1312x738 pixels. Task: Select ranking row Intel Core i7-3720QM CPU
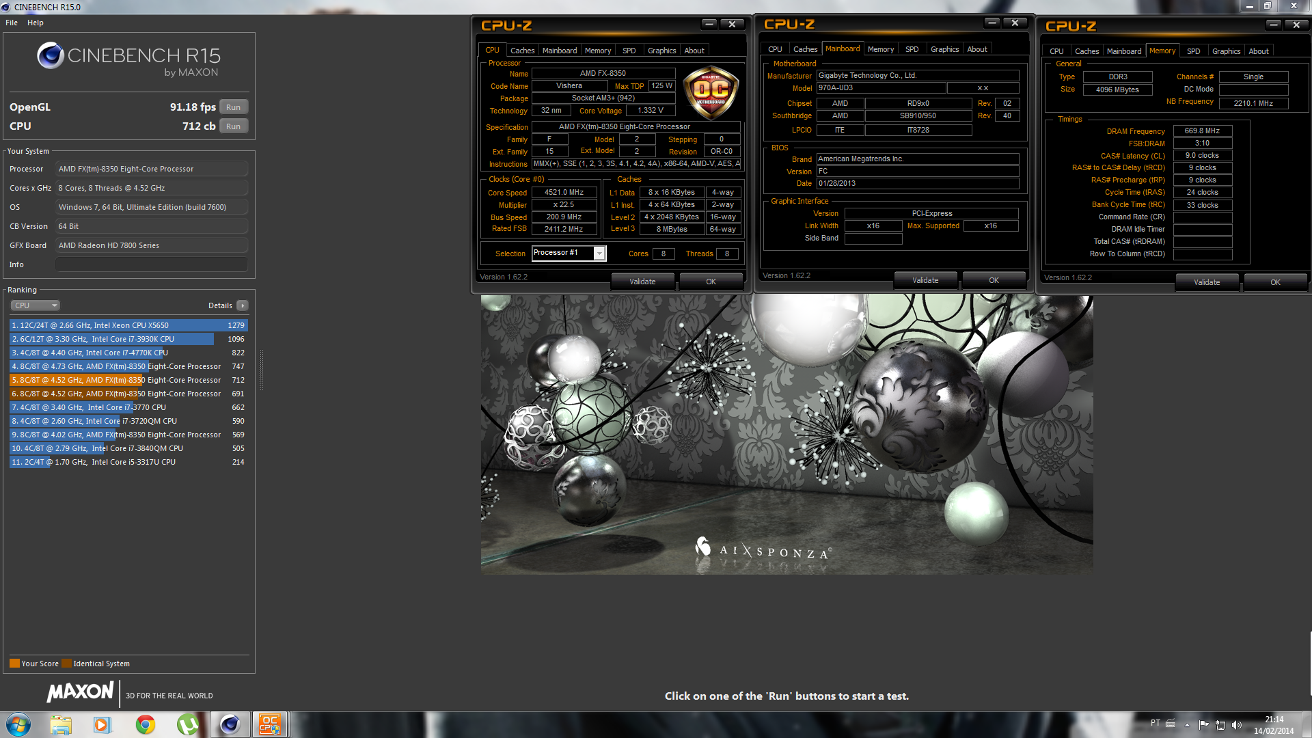pyautogui.click(x=128, y=421)
